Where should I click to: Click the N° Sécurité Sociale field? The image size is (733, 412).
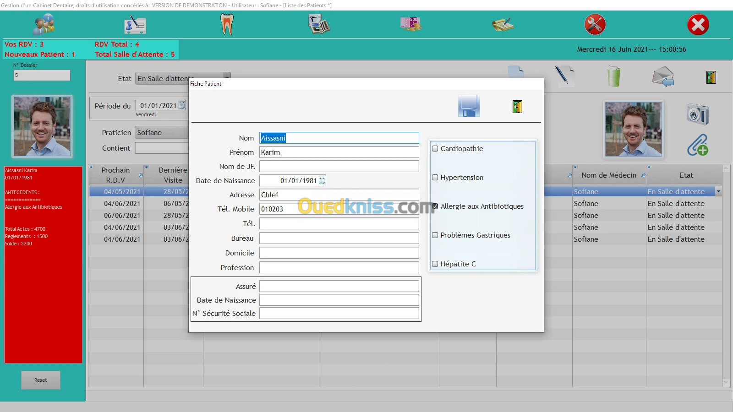[x=339, y=313]
